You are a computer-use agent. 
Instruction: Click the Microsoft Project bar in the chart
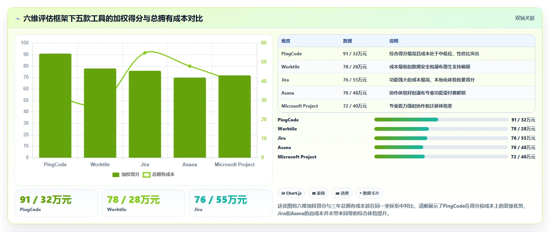tap(234, 117)
